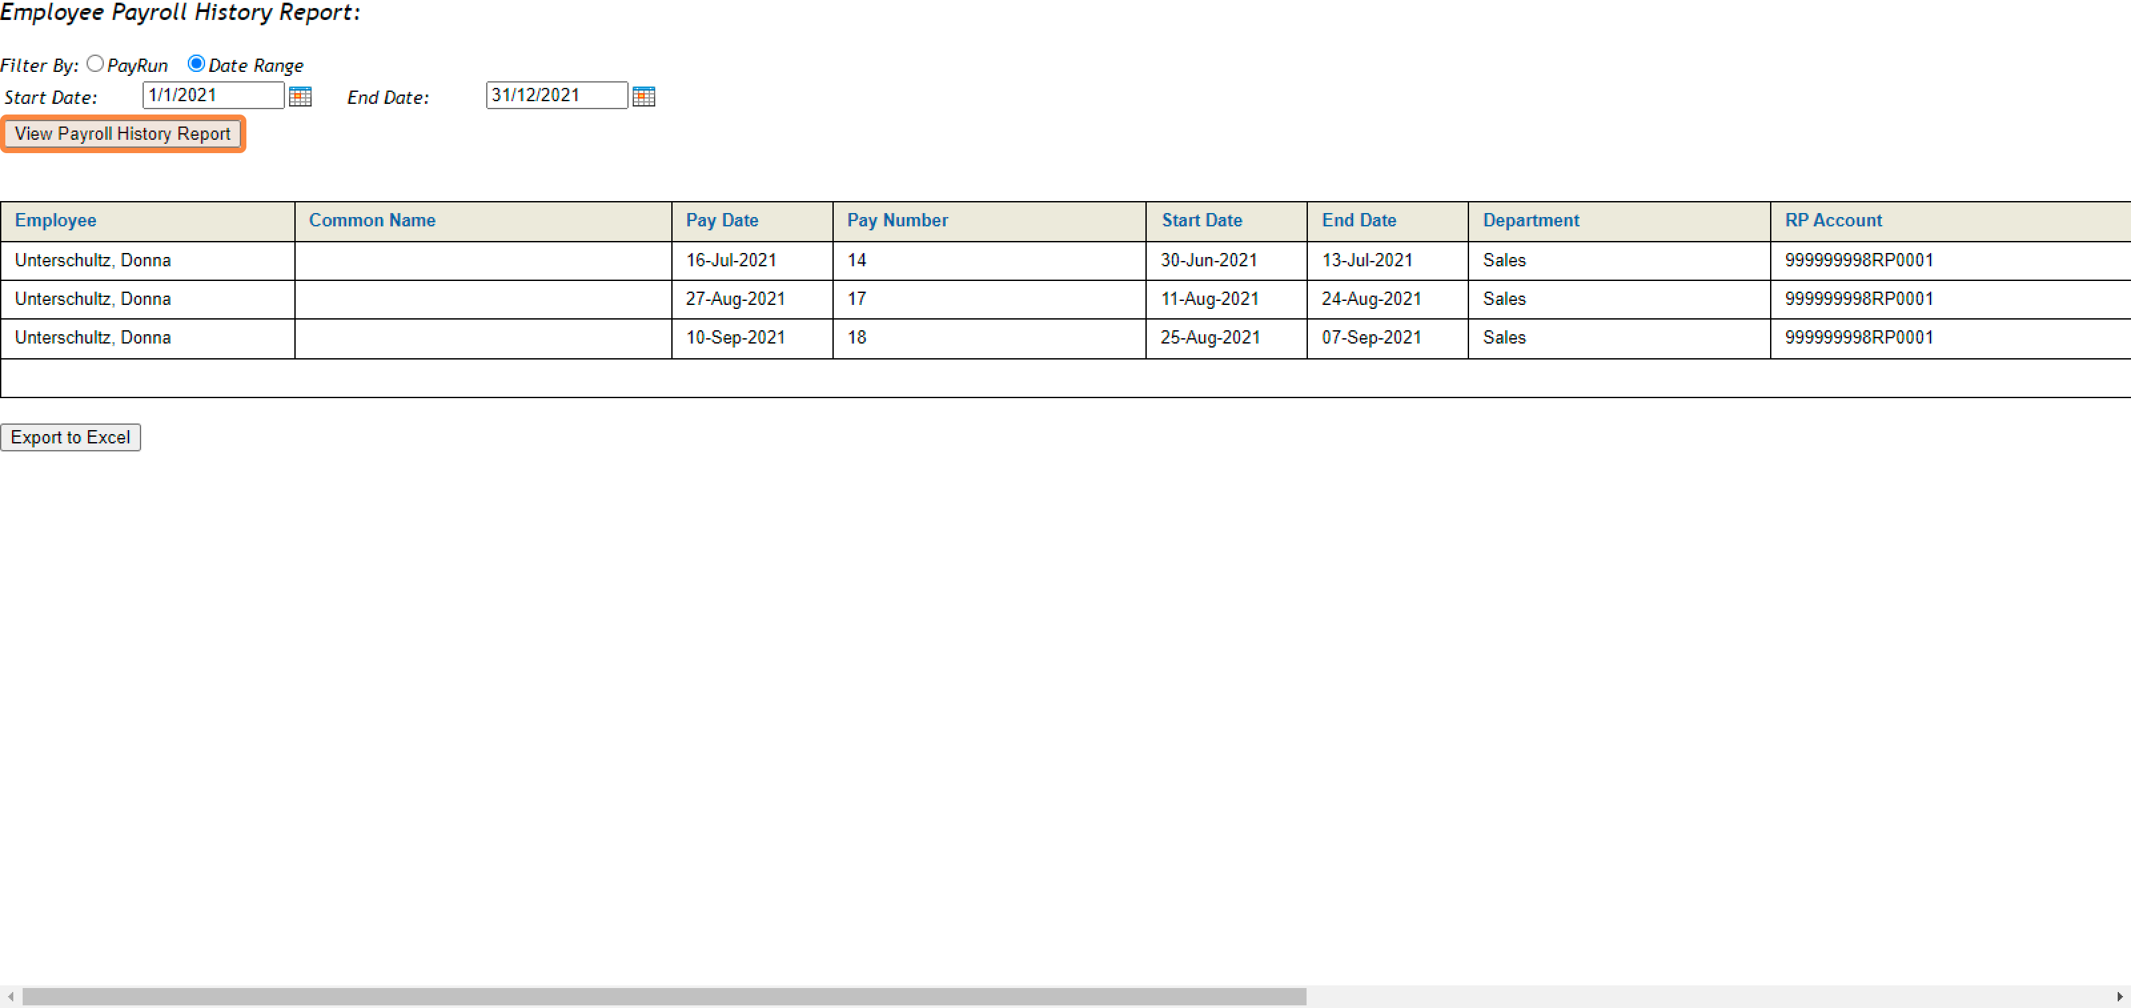2131x1008 pixels.
Task: Click RP account in the pay number 18 row
Action: tap(1859, 338)
